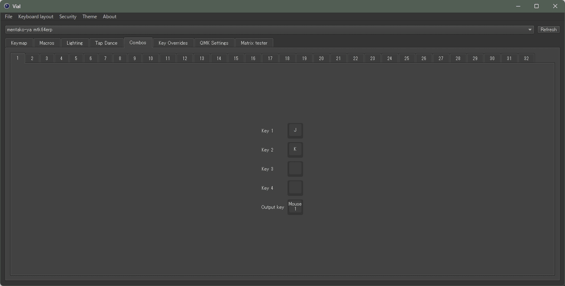Select combo tab 4
This screenshot has width=565, height=286.
coord(61,58)
